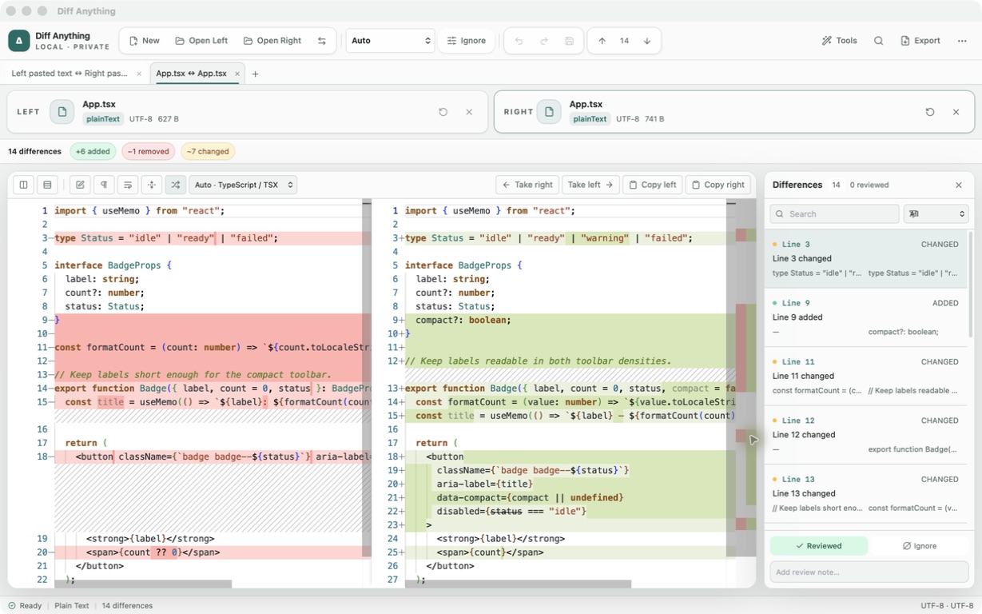Filter by +6 added chip

point(93,151)
